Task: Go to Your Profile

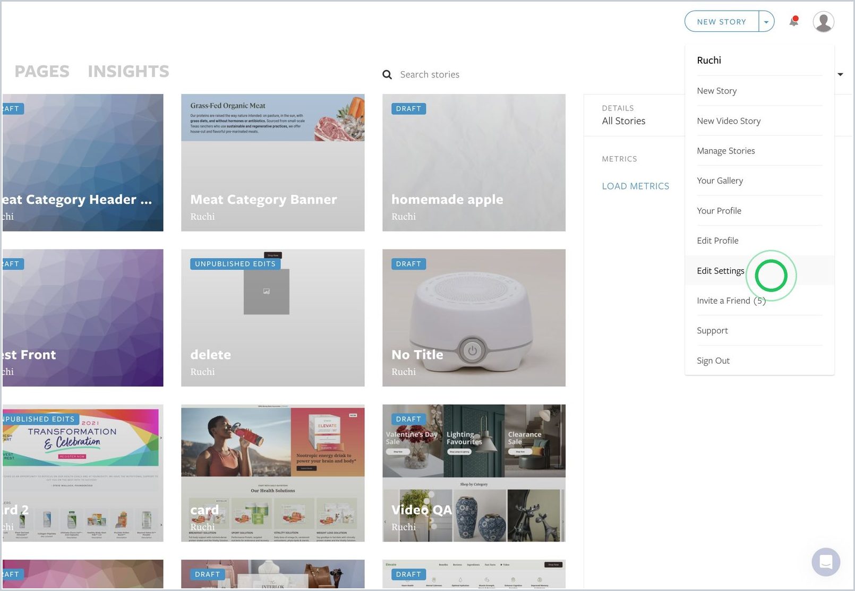Action: (x=759, y=211)
